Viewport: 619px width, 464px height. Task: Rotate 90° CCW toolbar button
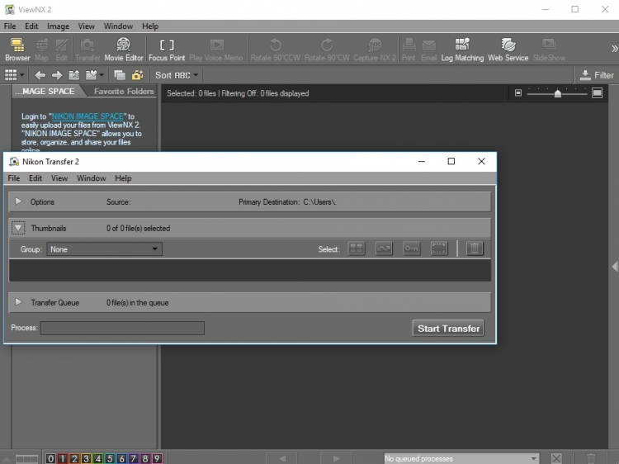(275, 50)
